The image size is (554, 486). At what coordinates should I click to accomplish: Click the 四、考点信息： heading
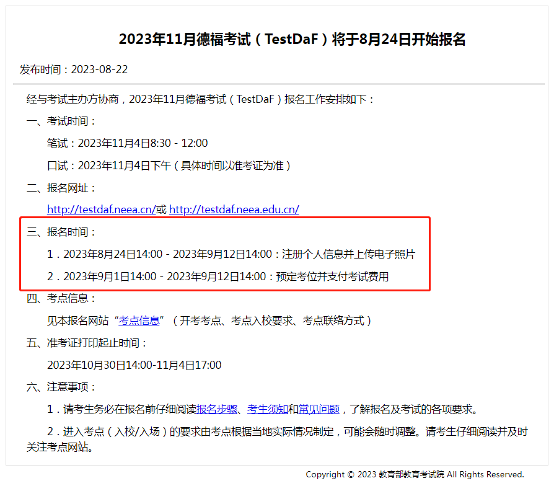pos(61,298)
